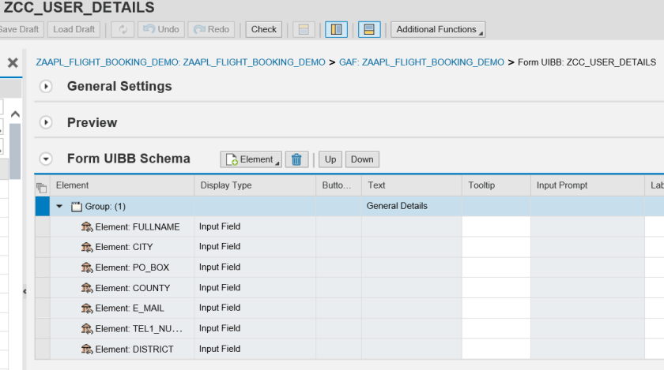The height and width of the screenshot is (370, 664).
Task: Click the select-all icon in table header corner
Action: [42, 186]
